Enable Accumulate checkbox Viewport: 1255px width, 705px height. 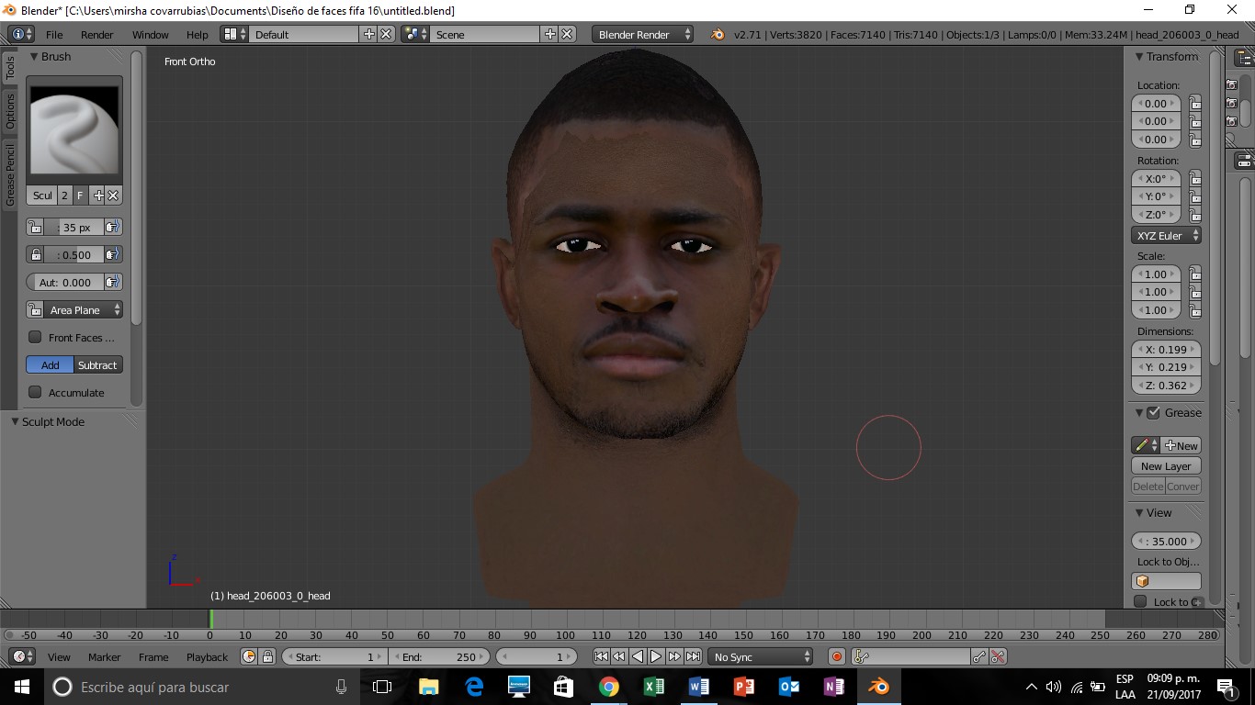35,392
